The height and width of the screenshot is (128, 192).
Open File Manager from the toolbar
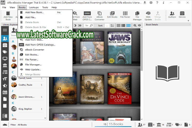tap(137, 16)
